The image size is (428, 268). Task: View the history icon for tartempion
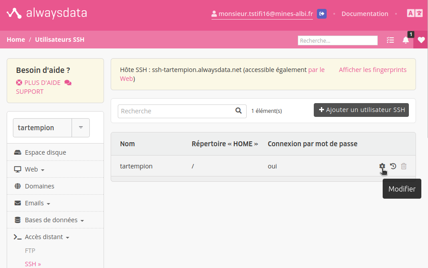pos(393,166)
